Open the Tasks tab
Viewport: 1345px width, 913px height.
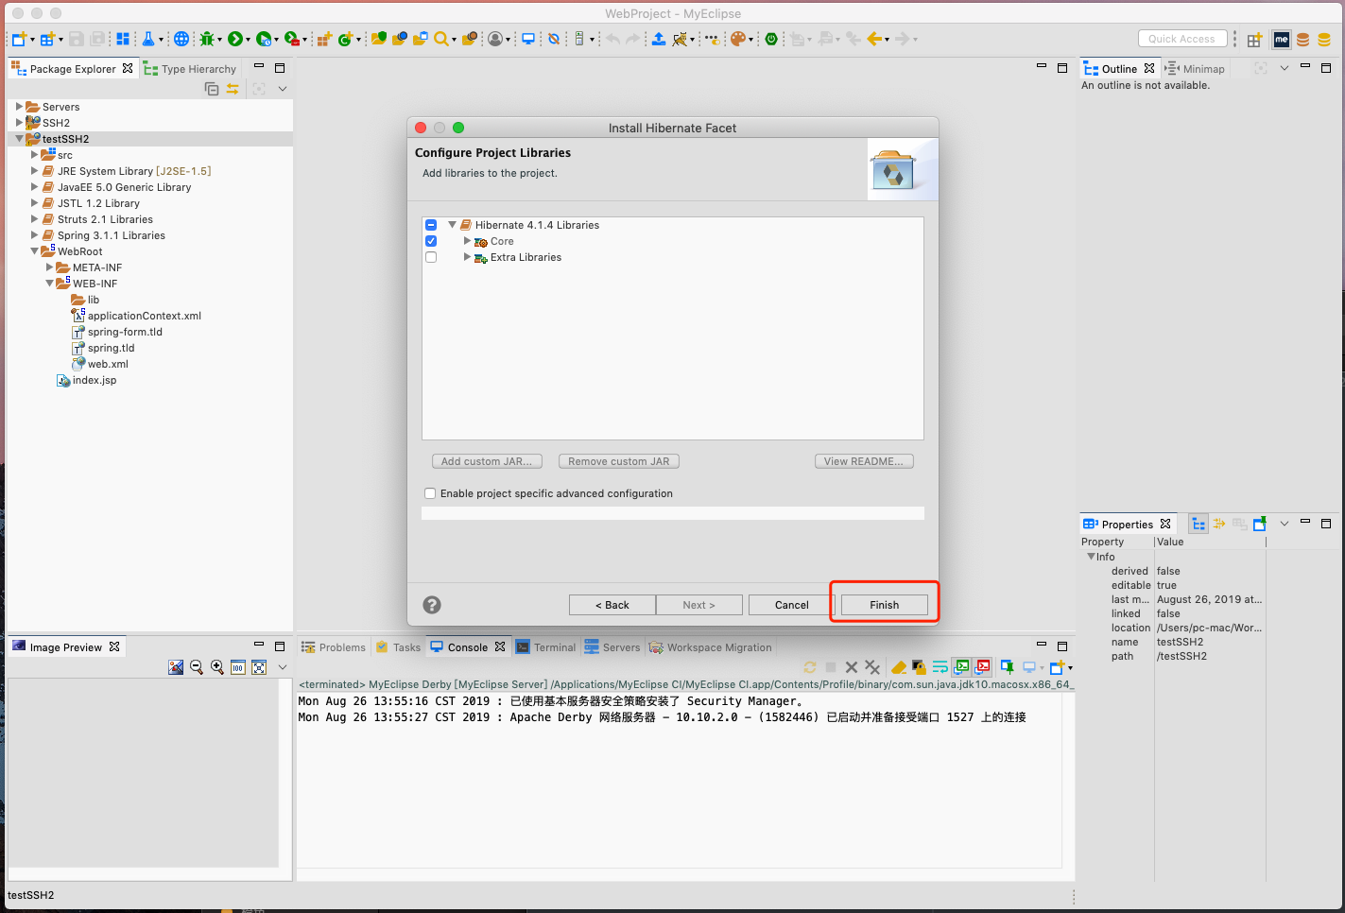(x=398, y=647)
